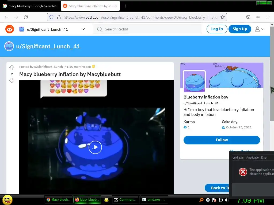Click the volume speaker tray icon

[x=227, y=200]
